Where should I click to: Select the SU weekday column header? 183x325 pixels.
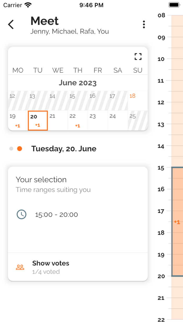click(x=138, y=70)
